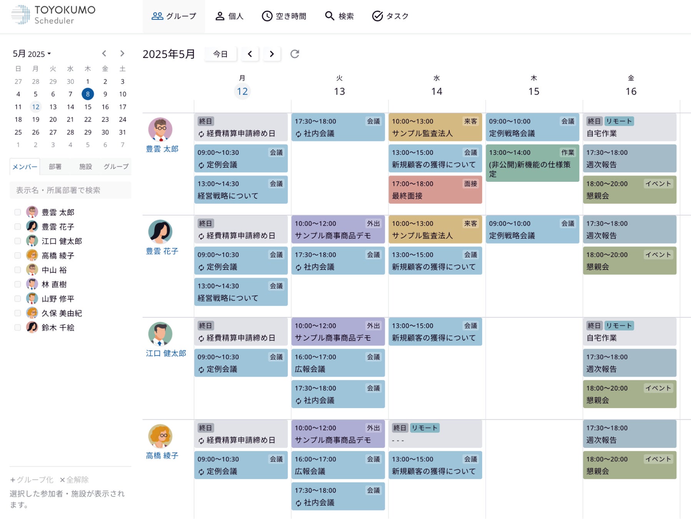Viewport: 691px width, 519px height.
Task: Show previous month in mini calendar
Action: pyautogui.click(x=104, y=53)
